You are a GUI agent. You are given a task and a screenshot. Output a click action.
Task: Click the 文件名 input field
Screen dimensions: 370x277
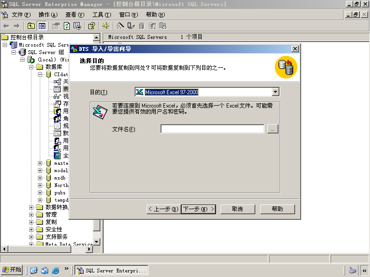(212, 129)
